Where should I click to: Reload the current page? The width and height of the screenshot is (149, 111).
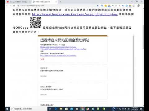[14, 6]
